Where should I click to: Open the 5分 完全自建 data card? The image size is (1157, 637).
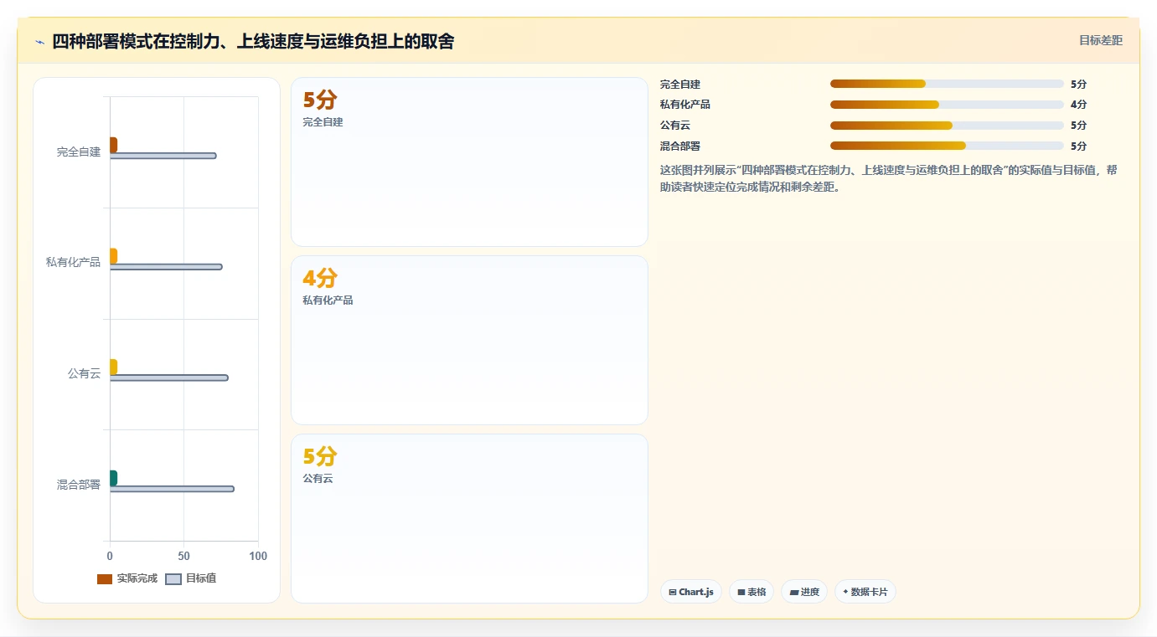click(x=469, y=162)
